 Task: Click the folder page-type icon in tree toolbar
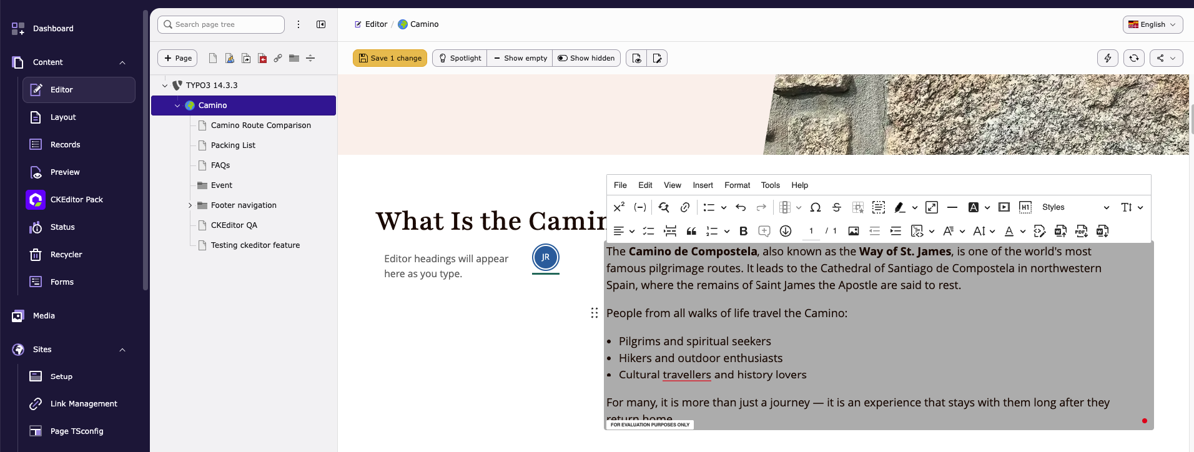pyautogui.click(x=294, y=58)
